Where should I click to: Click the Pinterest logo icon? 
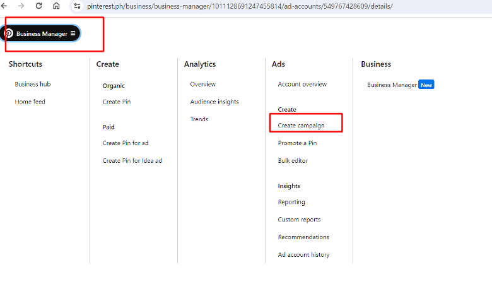pos(9,33)
